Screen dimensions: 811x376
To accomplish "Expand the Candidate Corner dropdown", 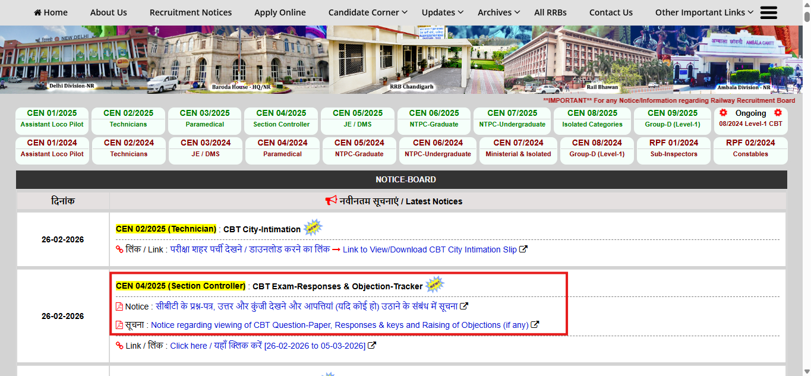I will tap(364, 12).
